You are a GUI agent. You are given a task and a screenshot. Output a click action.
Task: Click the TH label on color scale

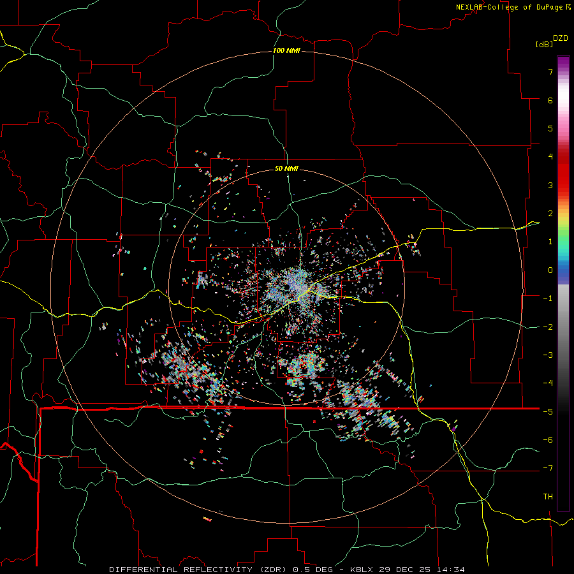point(548,497)
